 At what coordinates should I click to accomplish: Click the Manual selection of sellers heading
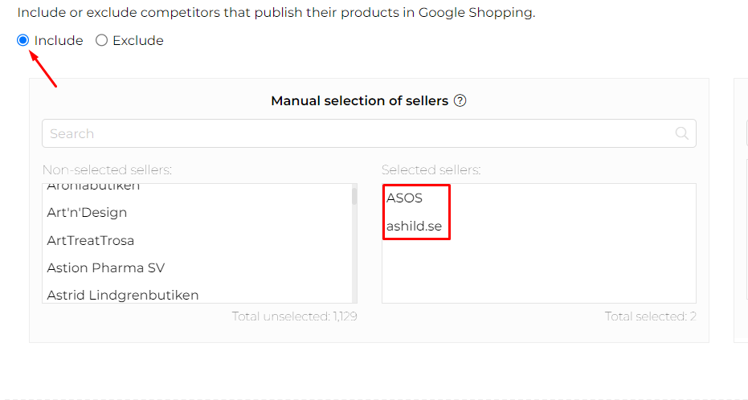359,101
